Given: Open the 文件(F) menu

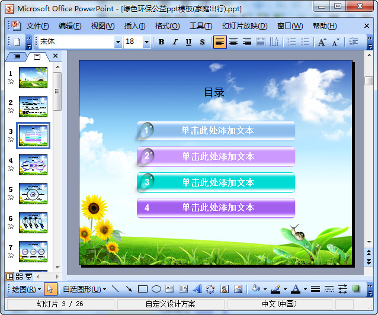Looking at the screenshot, I should (37, 26).
